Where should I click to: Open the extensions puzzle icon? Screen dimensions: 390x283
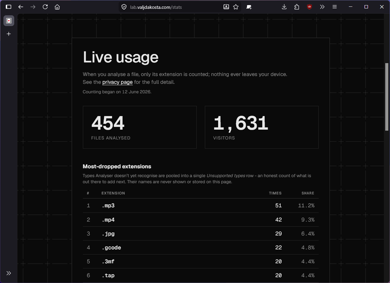(297, 7)
